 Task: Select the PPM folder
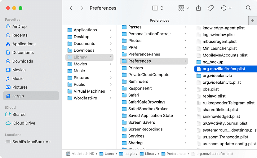154,47
